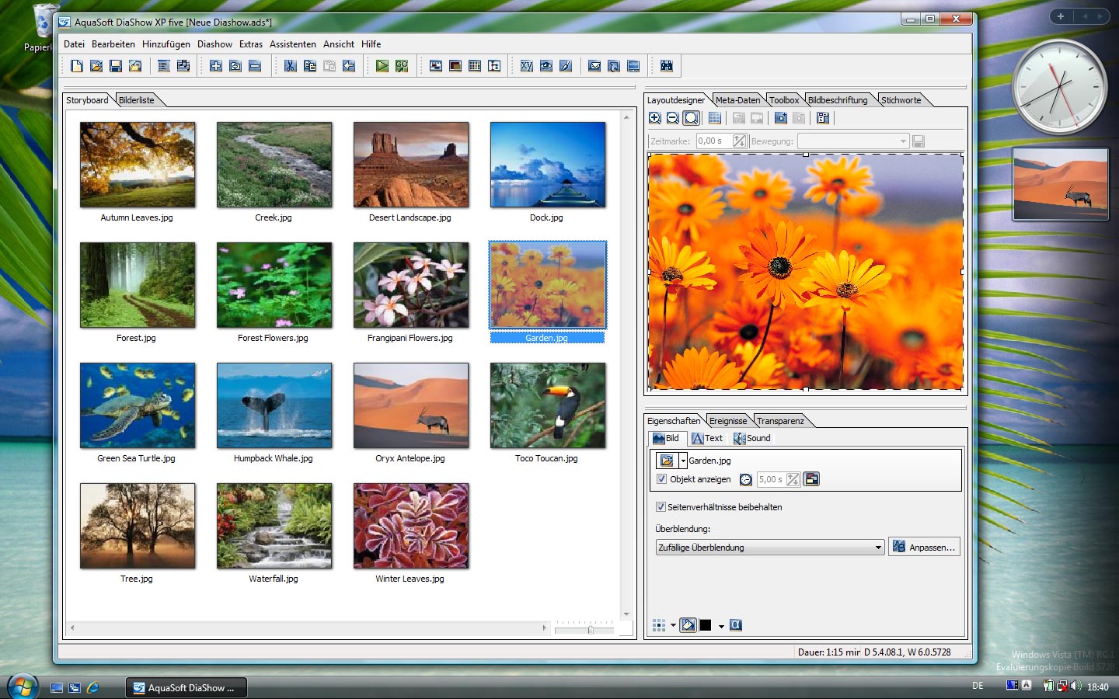The image size is (1119, 699).
Task: Click the Save floppy disk icon
Action: click(x=116, y=66)
